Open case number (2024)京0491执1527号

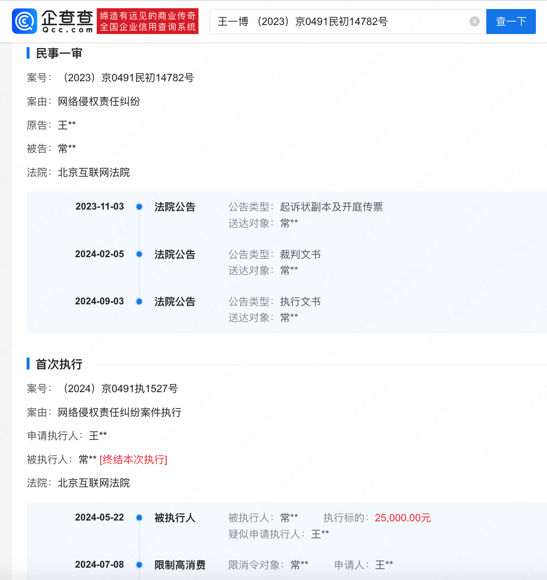118,388
